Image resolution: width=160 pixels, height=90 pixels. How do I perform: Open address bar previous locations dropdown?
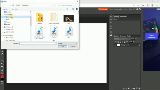(x=51, y=5)
